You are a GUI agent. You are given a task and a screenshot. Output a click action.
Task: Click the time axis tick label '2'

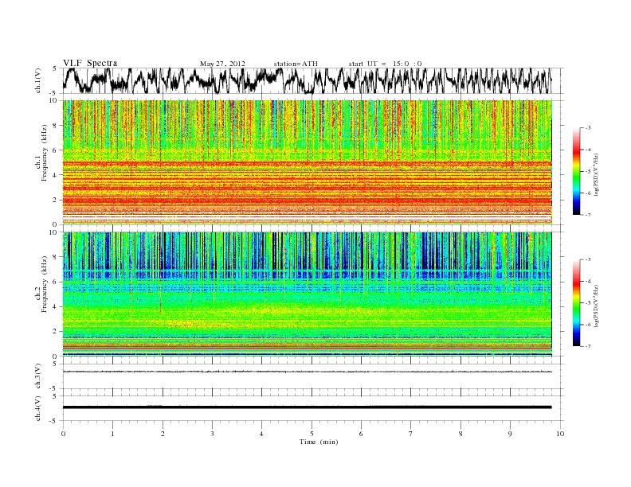point(163,434)
